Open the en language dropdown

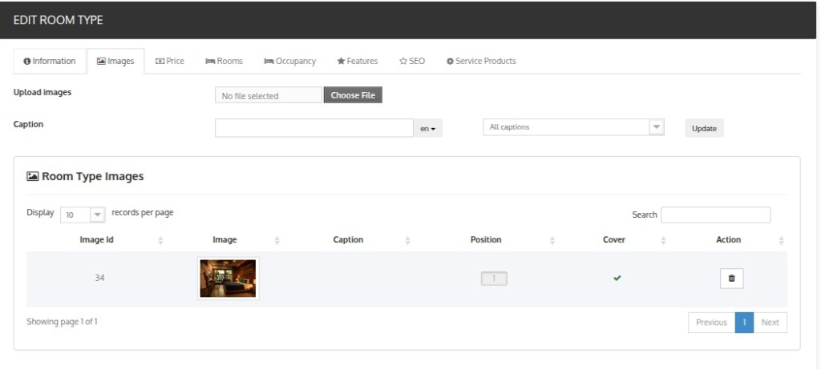coord(428,128)
